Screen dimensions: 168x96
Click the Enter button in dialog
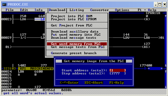click(x=69, y=83)
